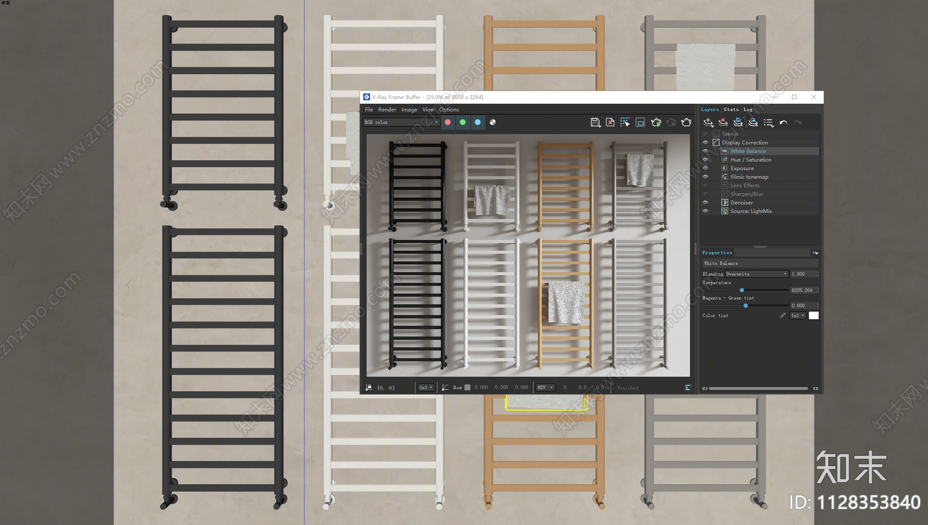Click the save layer preset icon

pyautogui.click(x=738, y=122)
